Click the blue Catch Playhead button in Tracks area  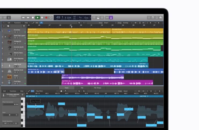click(41, 23)
